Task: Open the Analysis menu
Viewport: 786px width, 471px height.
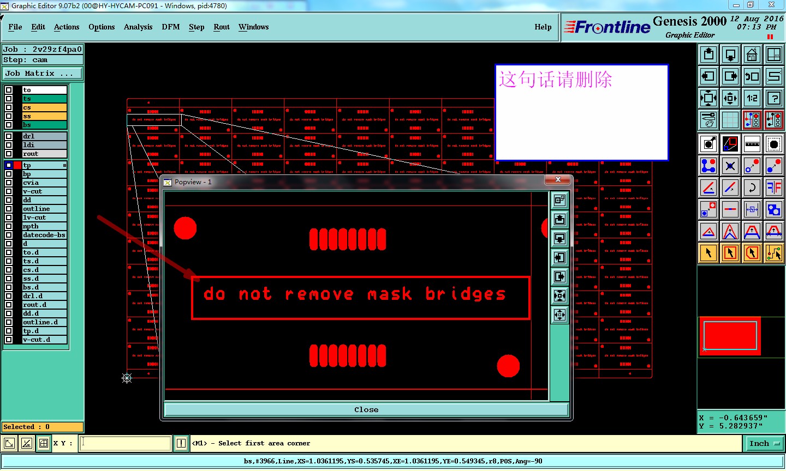Action: pos(138,27)
